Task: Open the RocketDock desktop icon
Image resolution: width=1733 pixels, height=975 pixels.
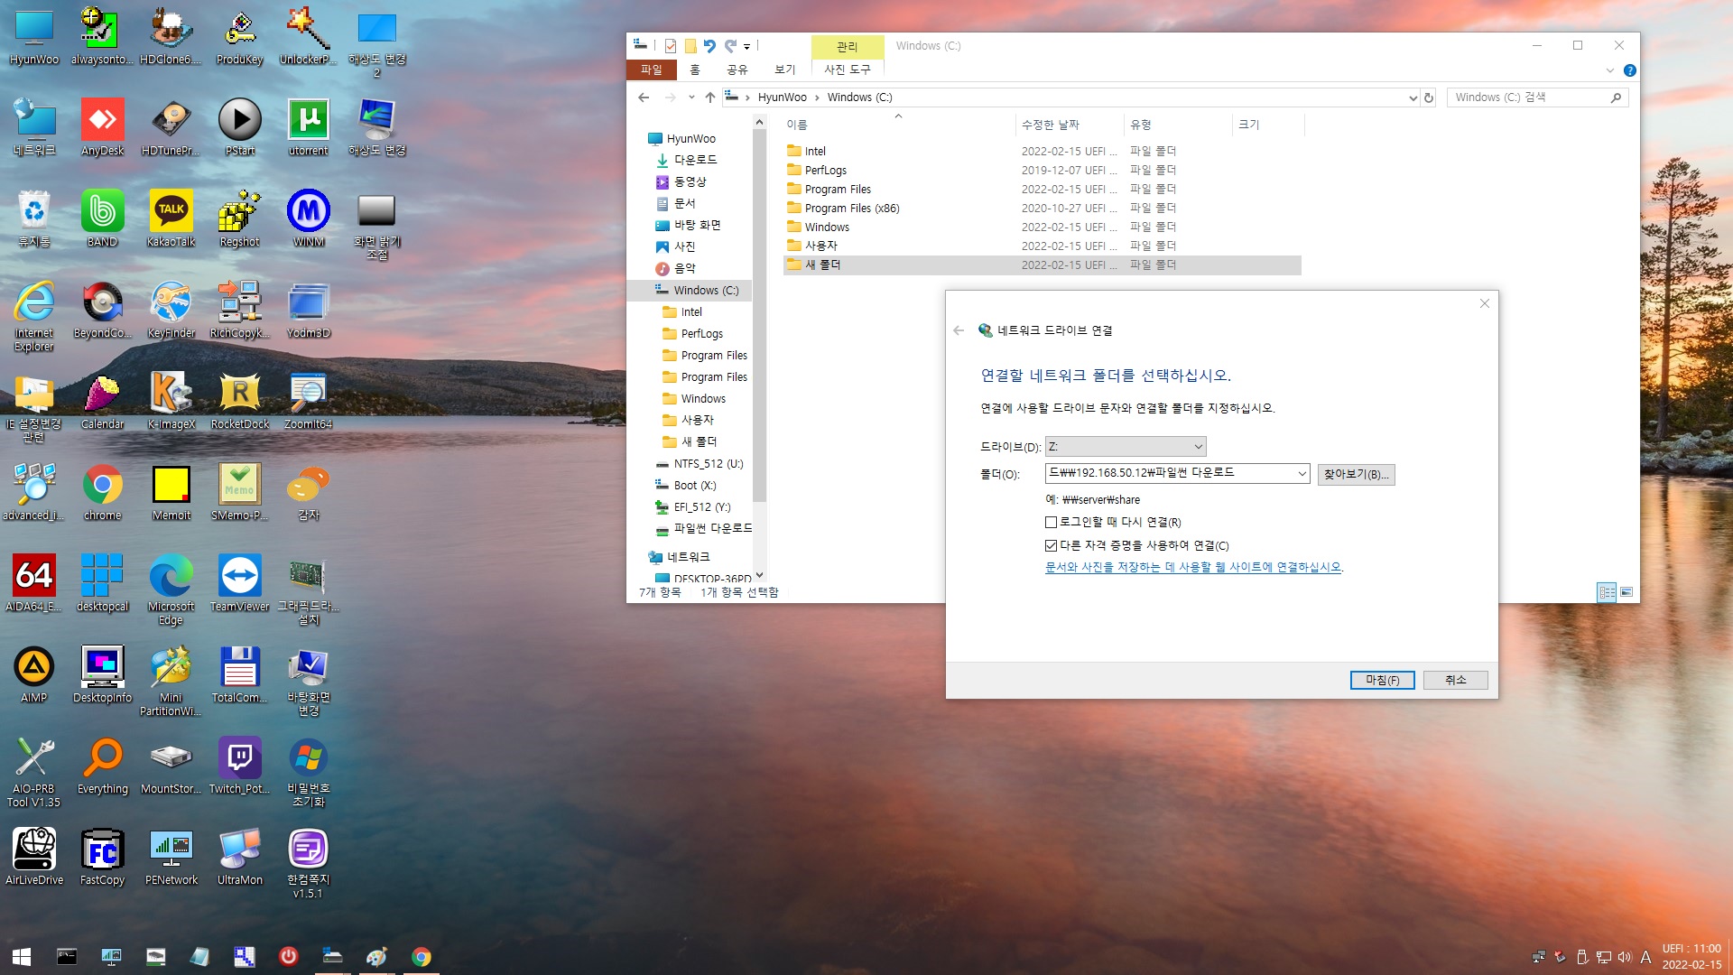Action: [239, 401]
